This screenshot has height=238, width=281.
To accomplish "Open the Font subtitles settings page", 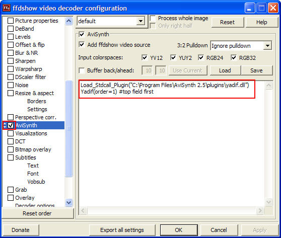I will pos(33,174).
